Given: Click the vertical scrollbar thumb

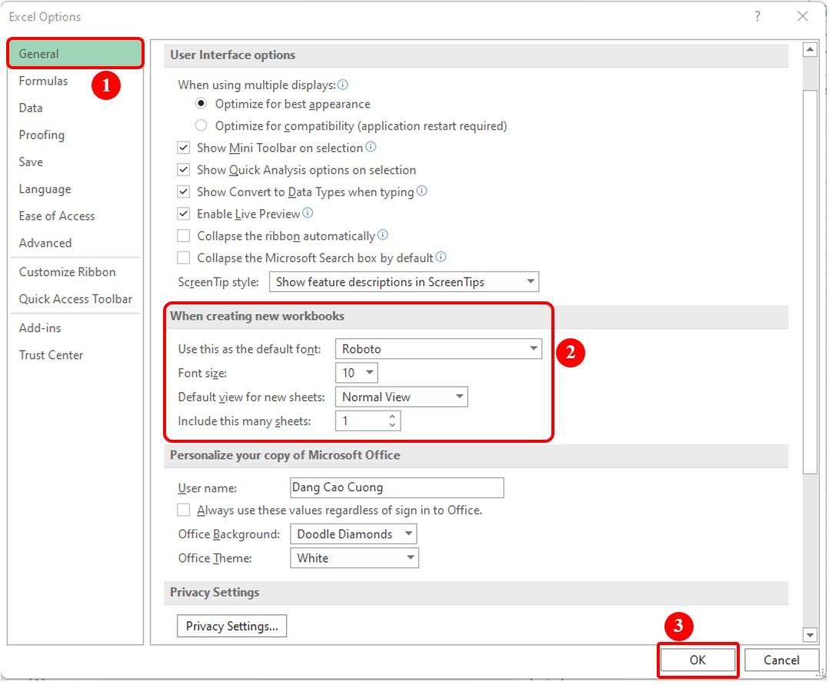Looking at the screenshot, I should [810, 282].
